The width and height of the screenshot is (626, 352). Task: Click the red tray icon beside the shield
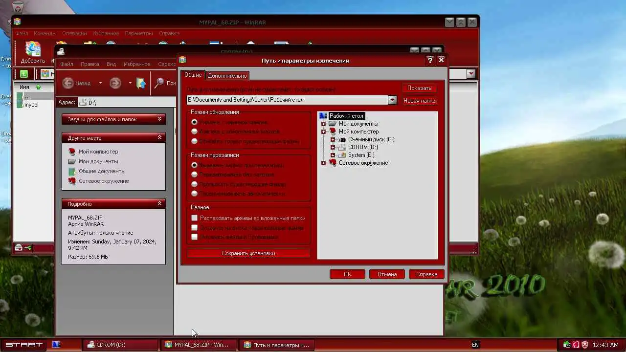click(576, 345)
